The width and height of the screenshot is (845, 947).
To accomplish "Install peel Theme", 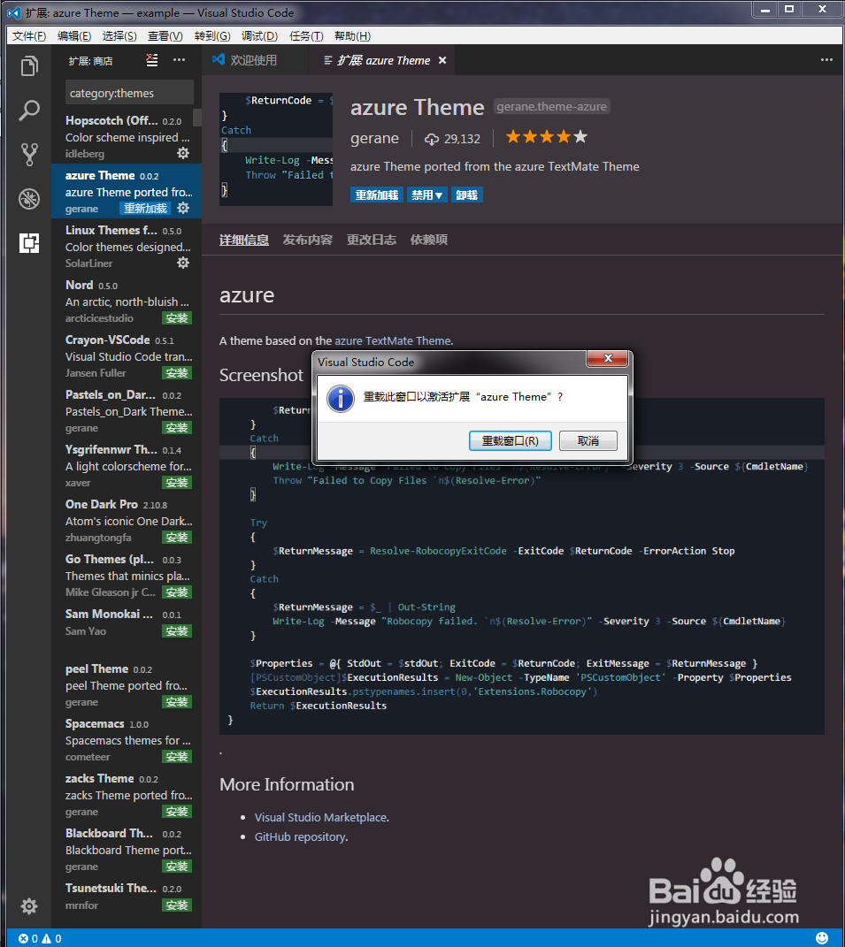I will pyautogui.click(x=177, y=702).
